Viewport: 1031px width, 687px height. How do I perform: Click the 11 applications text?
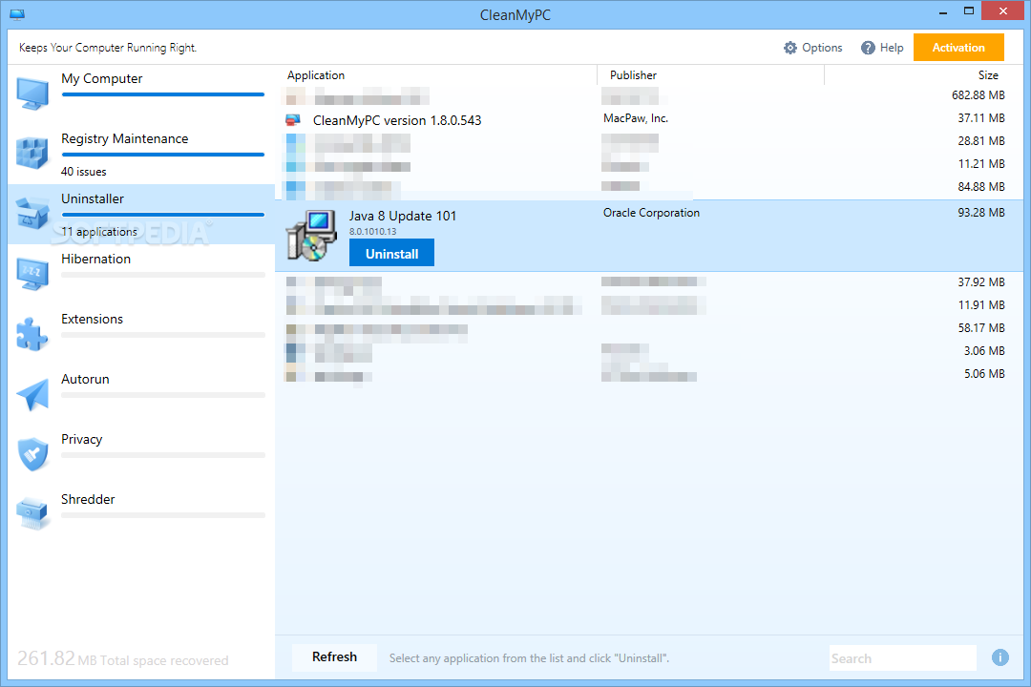(x=99, y=232)
